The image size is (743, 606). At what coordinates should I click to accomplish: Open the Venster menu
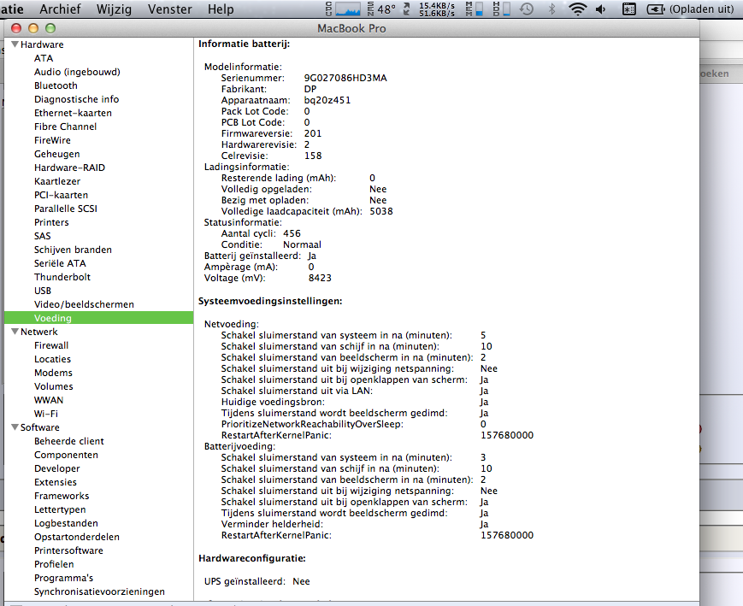pos(169,9)
